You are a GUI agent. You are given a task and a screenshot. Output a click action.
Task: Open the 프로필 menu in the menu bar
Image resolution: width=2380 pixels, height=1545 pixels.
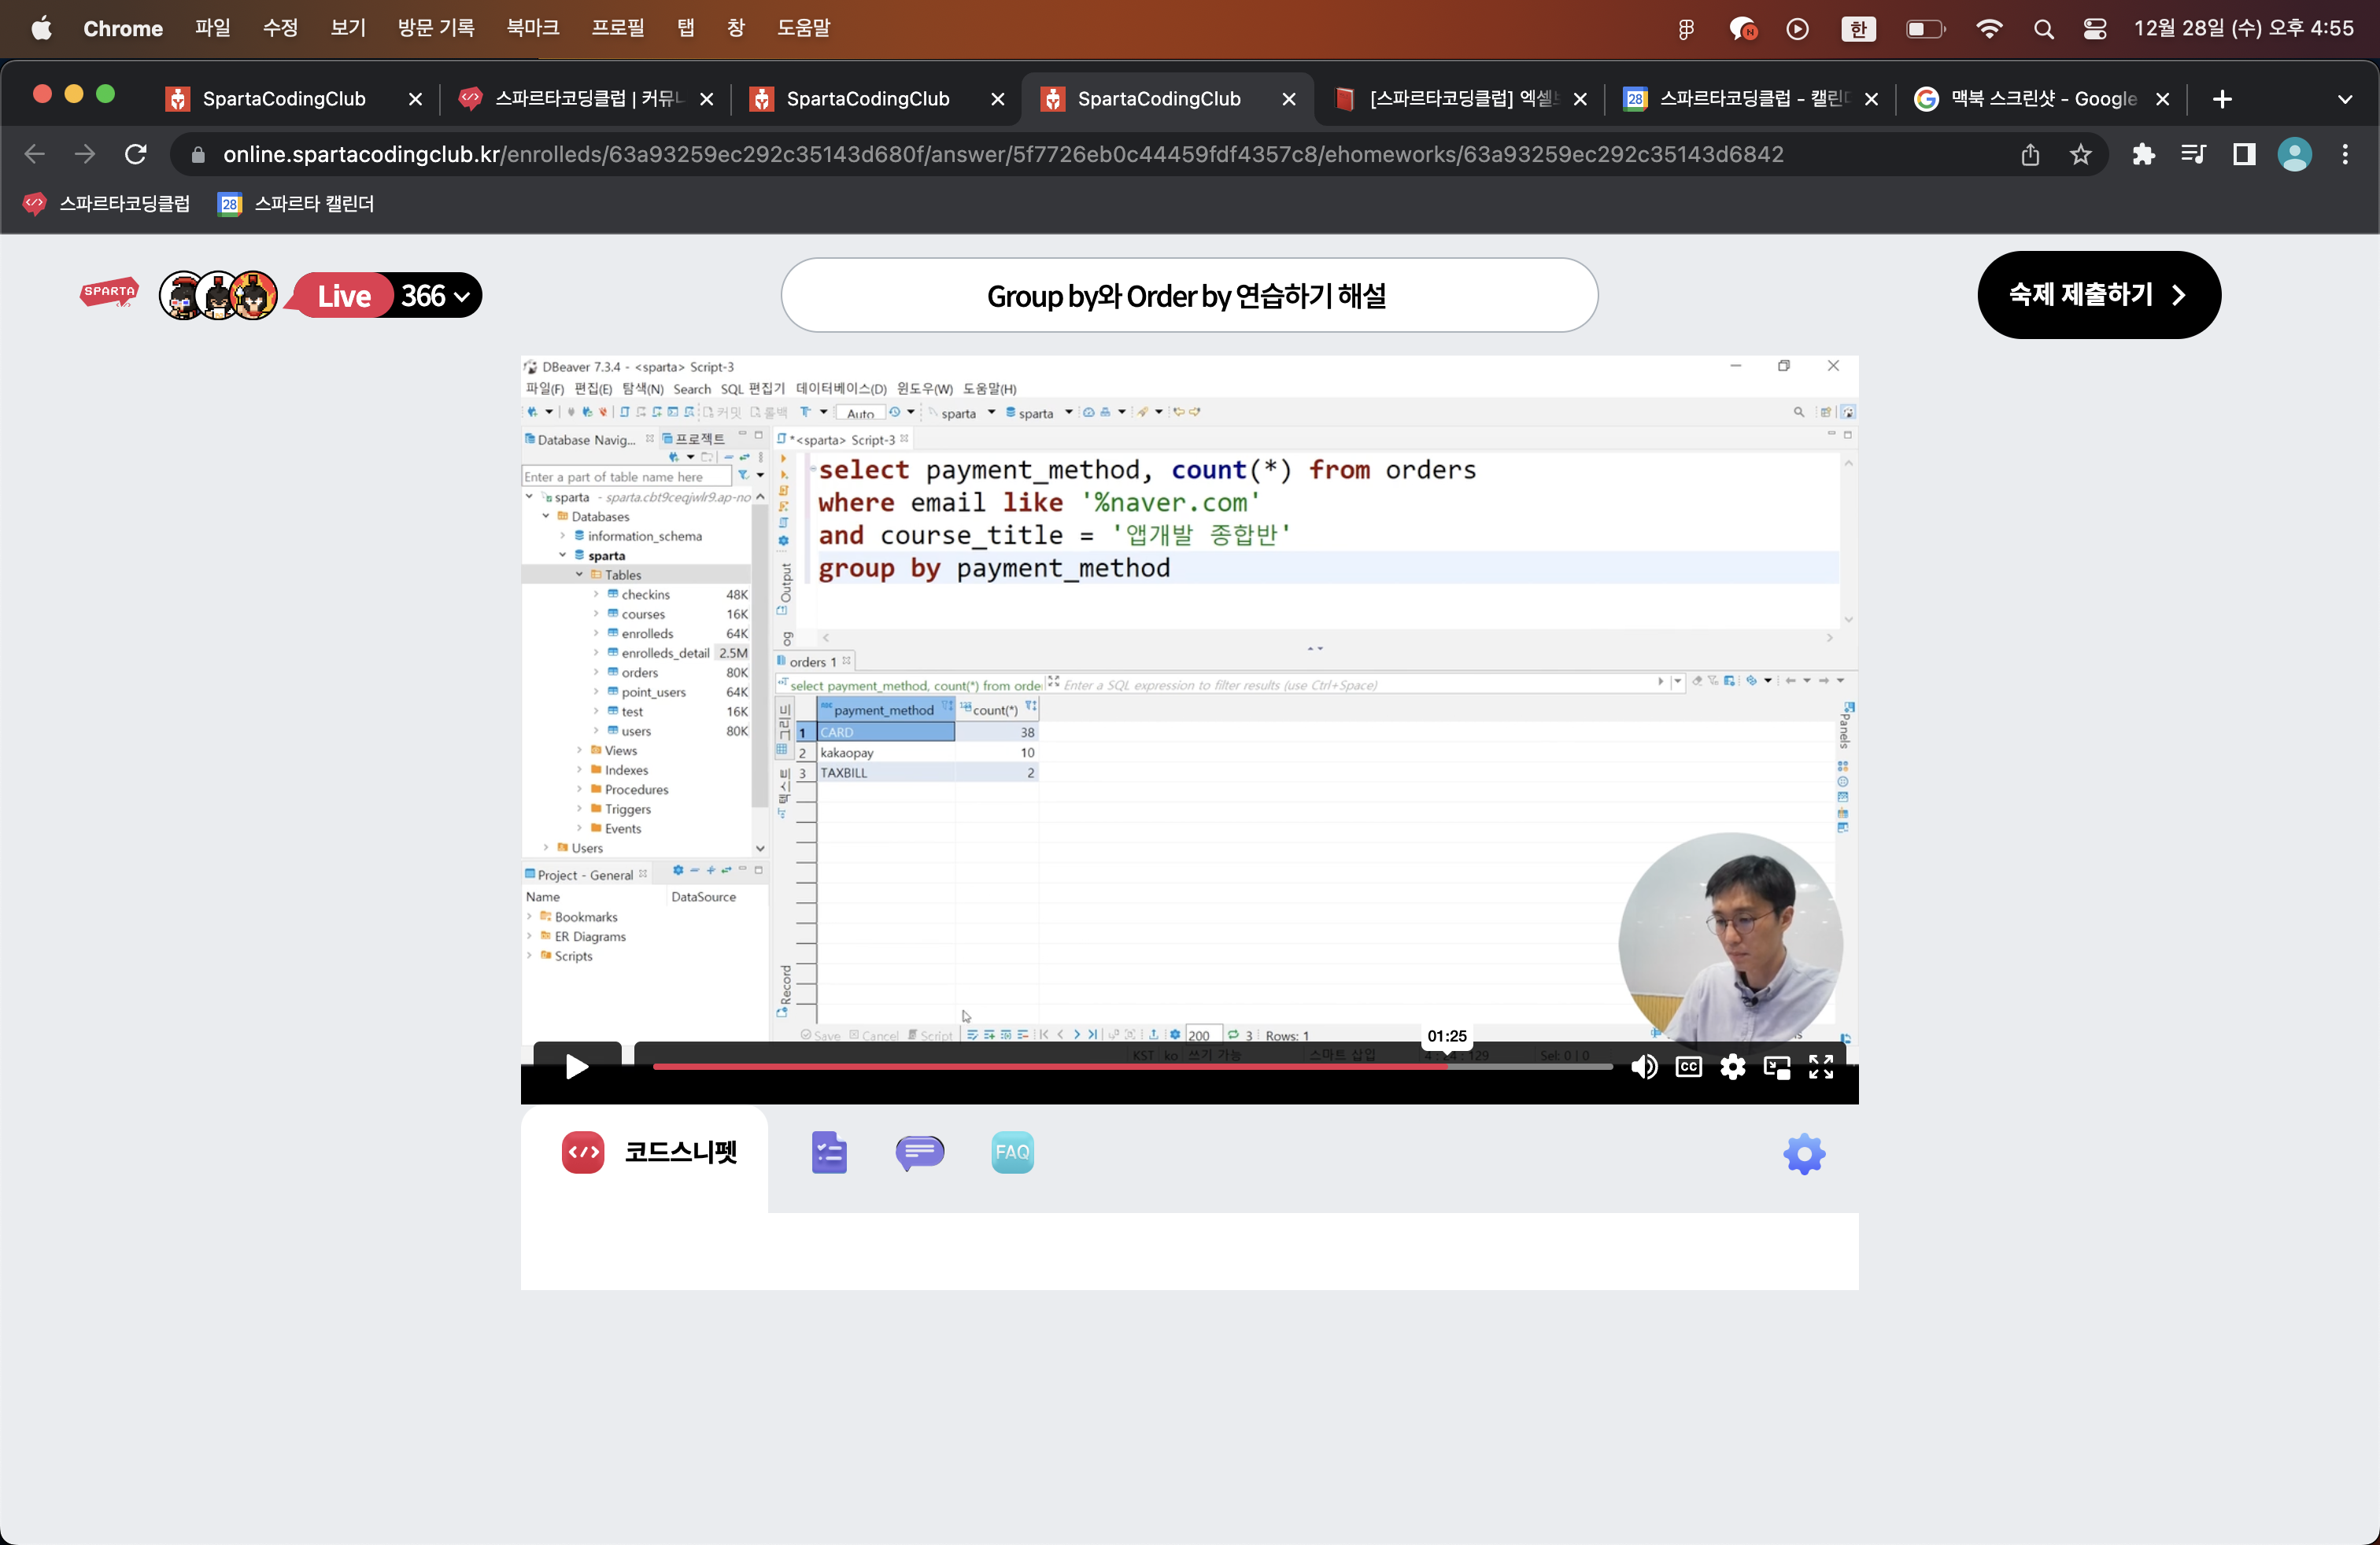tap(618, 28)
